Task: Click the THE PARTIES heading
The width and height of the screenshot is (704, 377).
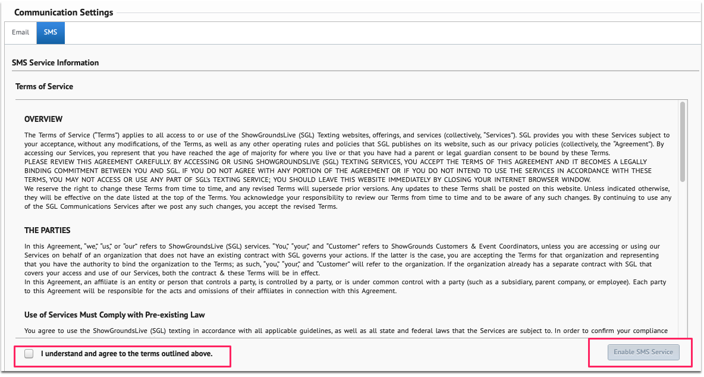Action: click(48, 230)
